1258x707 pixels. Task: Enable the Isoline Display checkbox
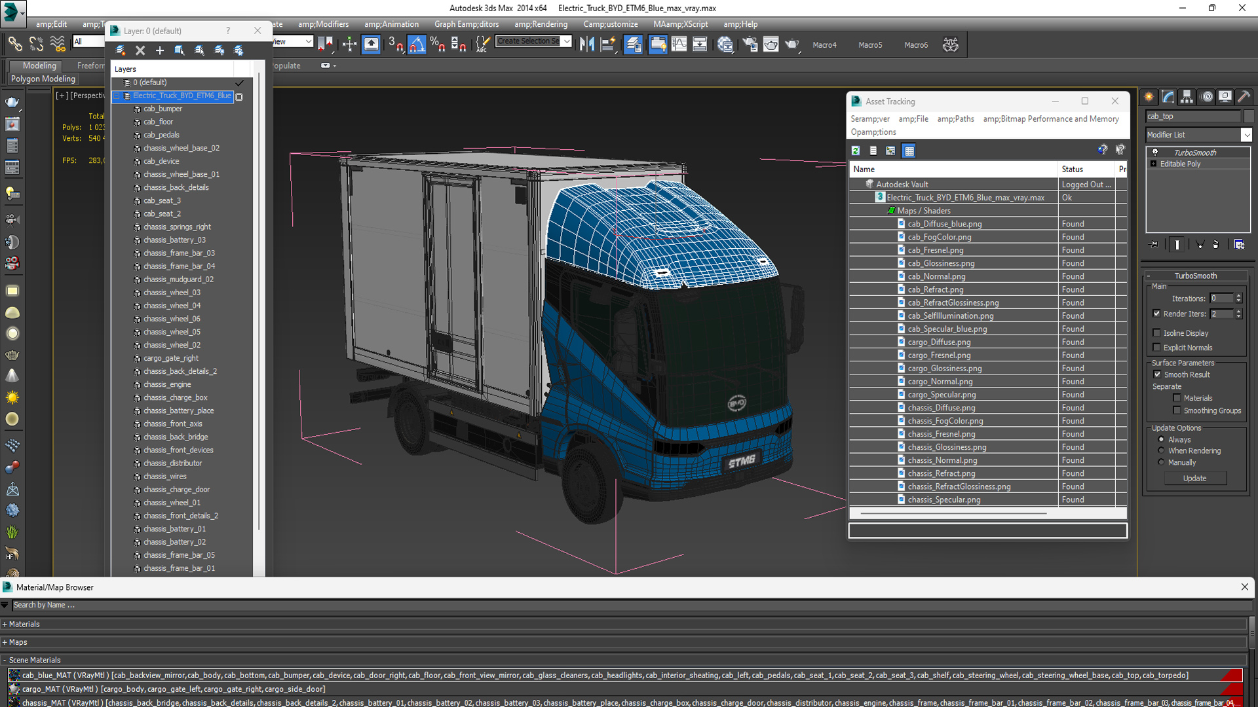(x=1156, y=333)
